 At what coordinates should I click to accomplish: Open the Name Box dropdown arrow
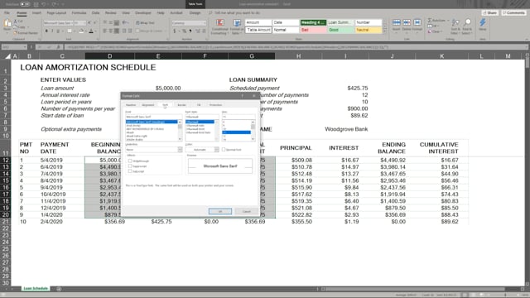click(x=25, y=47)
